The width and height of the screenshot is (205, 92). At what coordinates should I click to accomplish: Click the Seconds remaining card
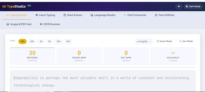point(32,56)
